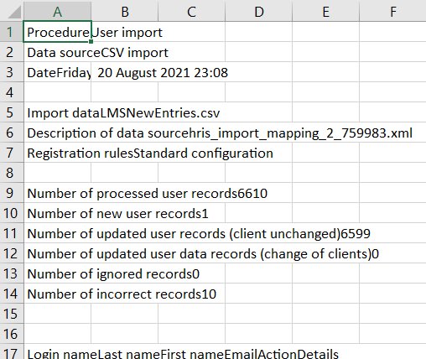The width and height of the screenshot is (426, 359).
Task: Select column D header
Action: (x=259, y=12)
